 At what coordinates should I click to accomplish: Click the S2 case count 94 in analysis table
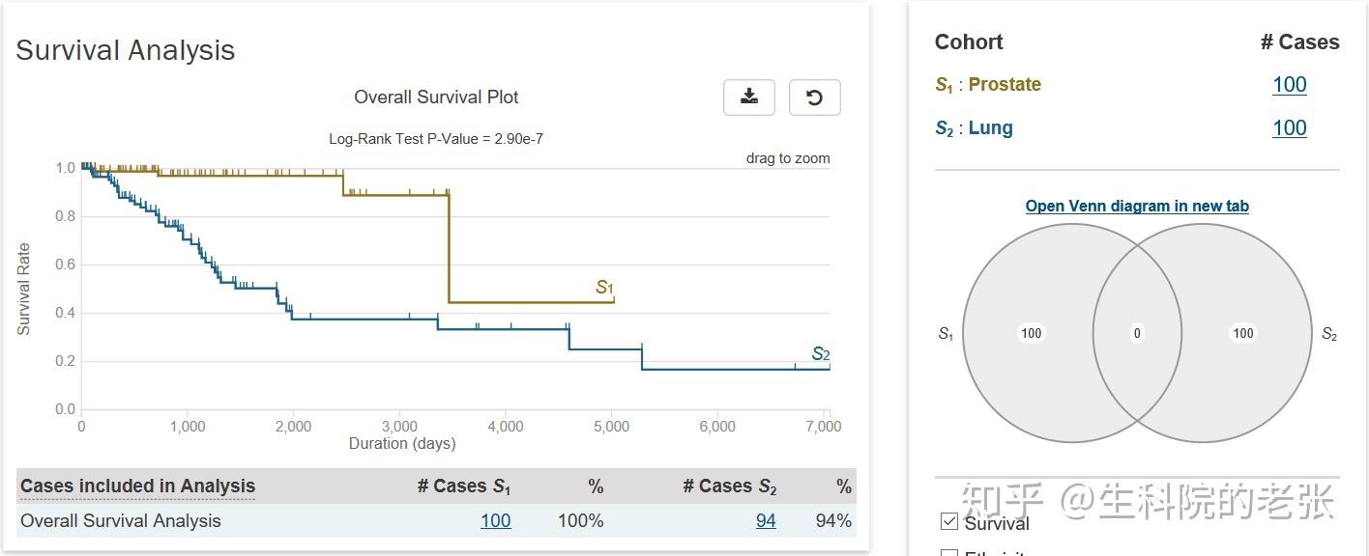tap(766, 521)
